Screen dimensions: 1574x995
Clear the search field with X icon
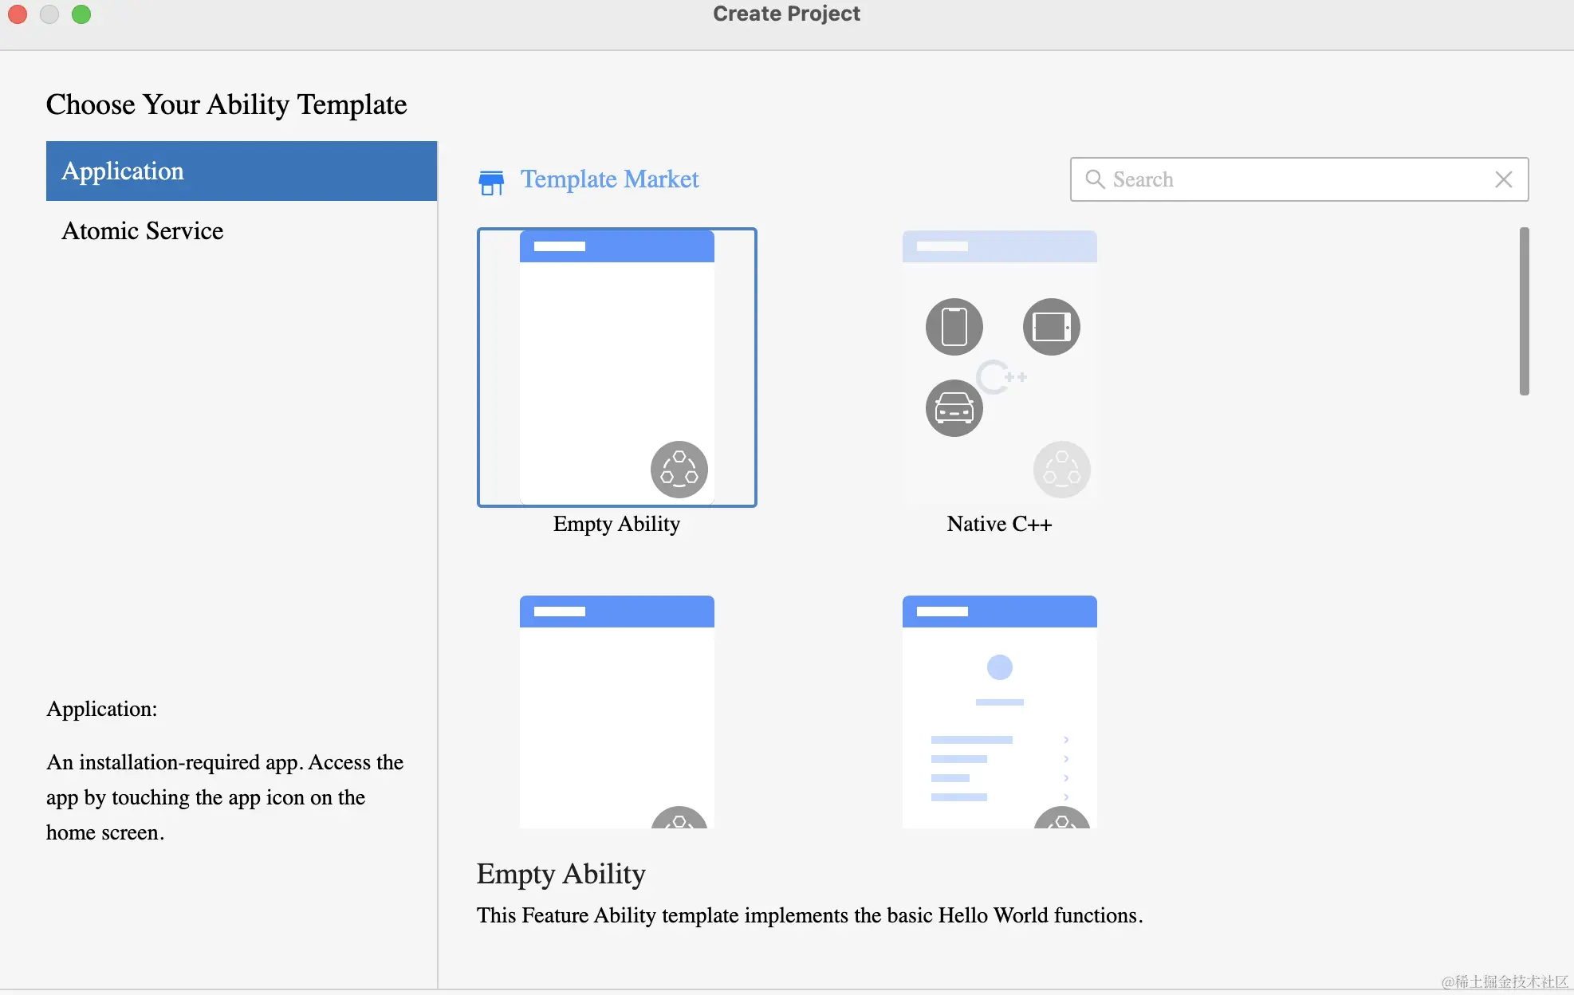(x=1503, y=179)
